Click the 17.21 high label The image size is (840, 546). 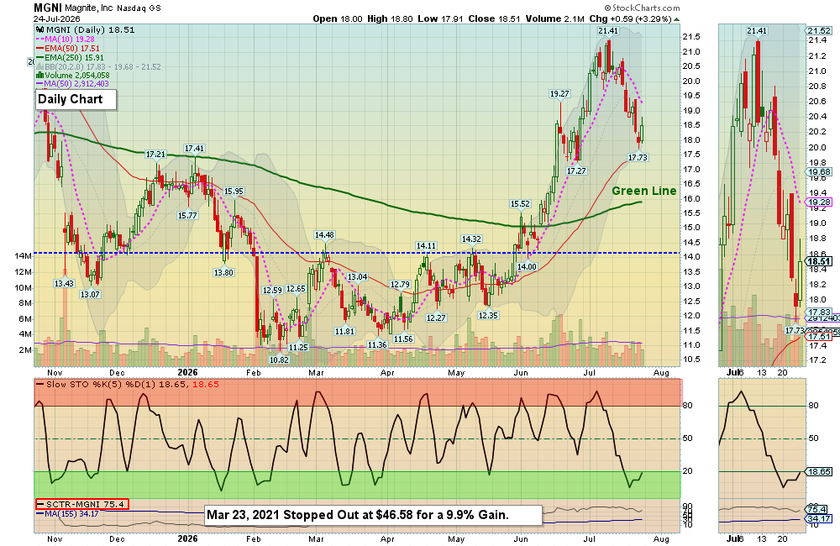coord(156,155)
